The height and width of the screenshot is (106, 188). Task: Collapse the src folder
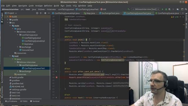pos(8,23)
